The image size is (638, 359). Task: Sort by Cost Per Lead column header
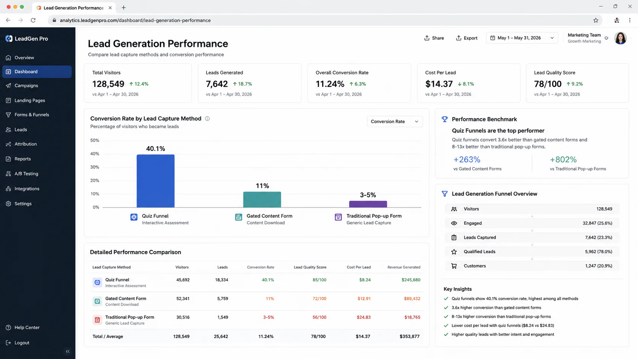point(359,267)
